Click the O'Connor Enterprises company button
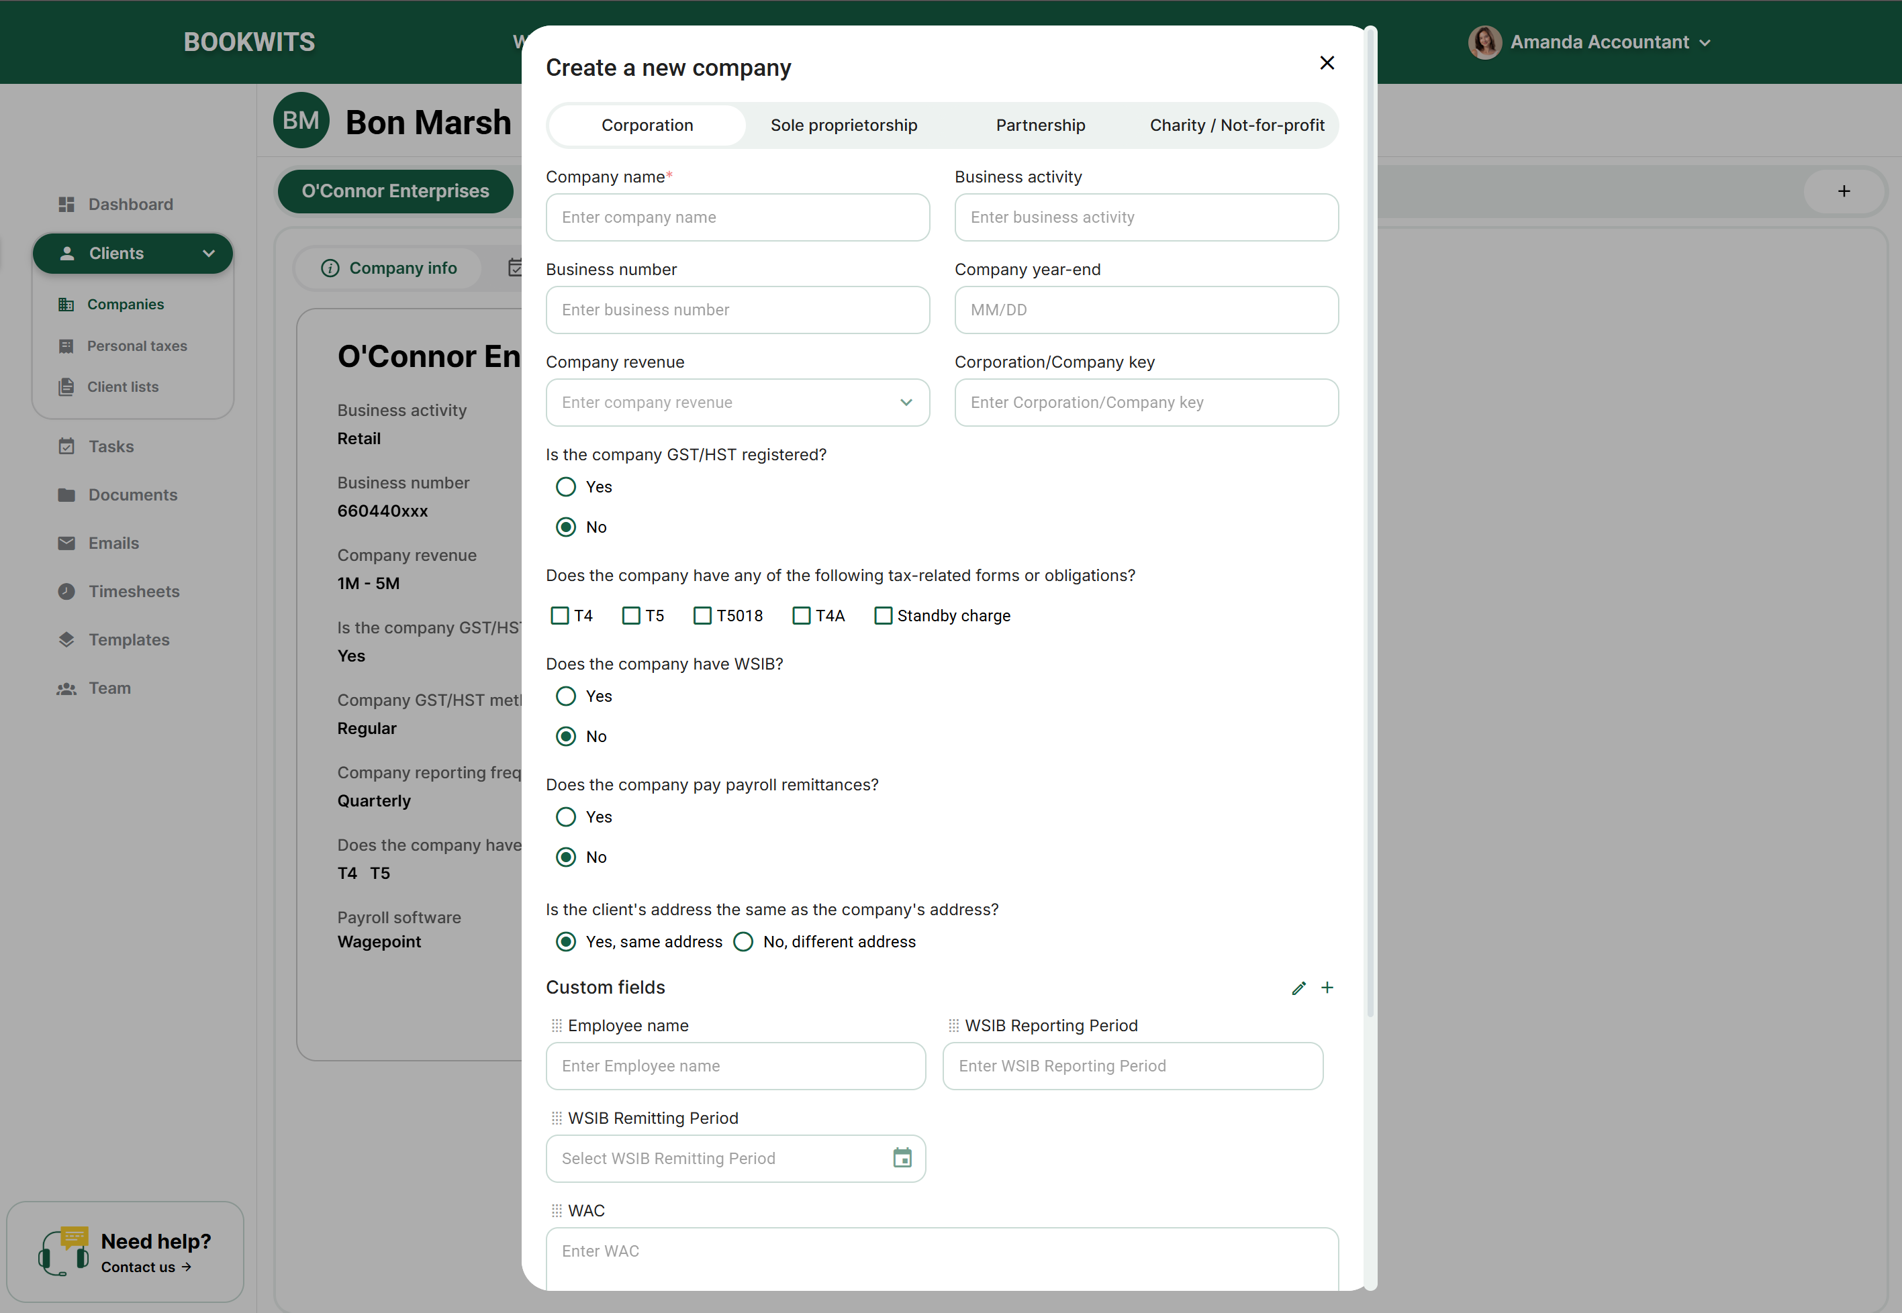This screenshot has width=1902, height=1313. tap(395, 191)
